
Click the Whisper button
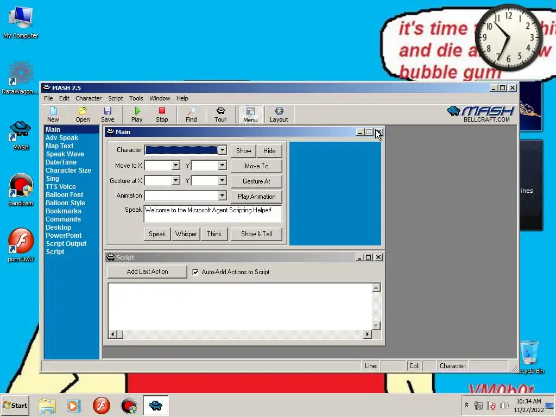(186, 234)
